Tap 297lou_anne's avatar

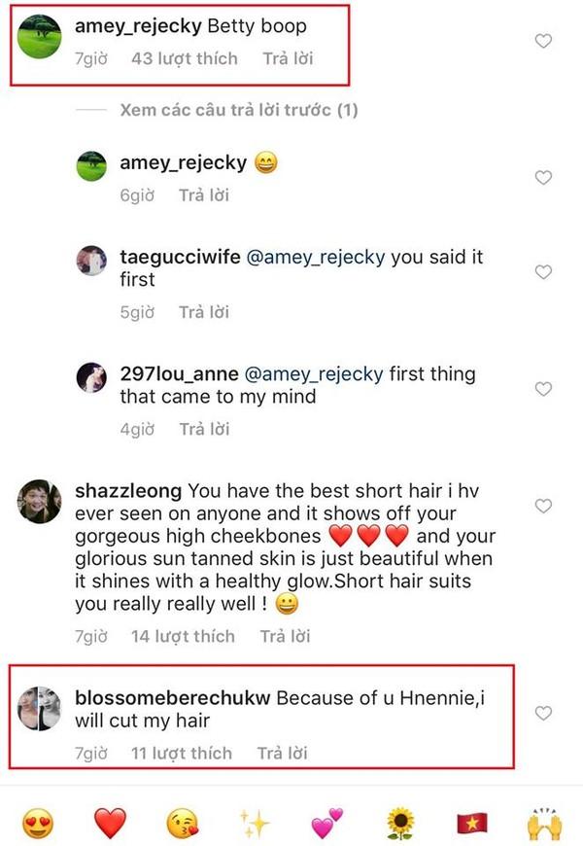click(x=90, y=377)
